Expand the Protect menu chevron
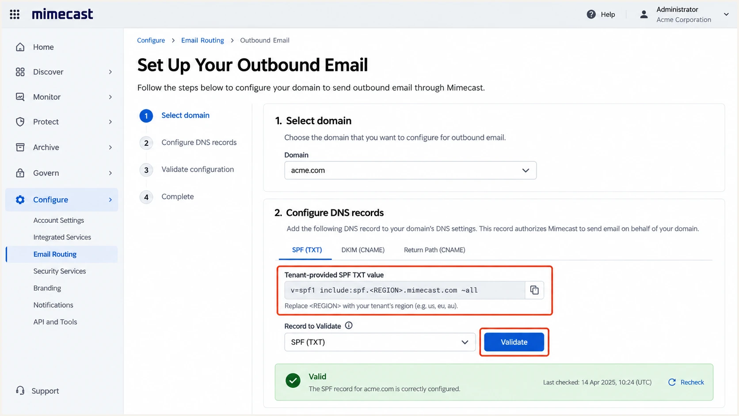The image size is (739, 416). [x=110, y=122]
